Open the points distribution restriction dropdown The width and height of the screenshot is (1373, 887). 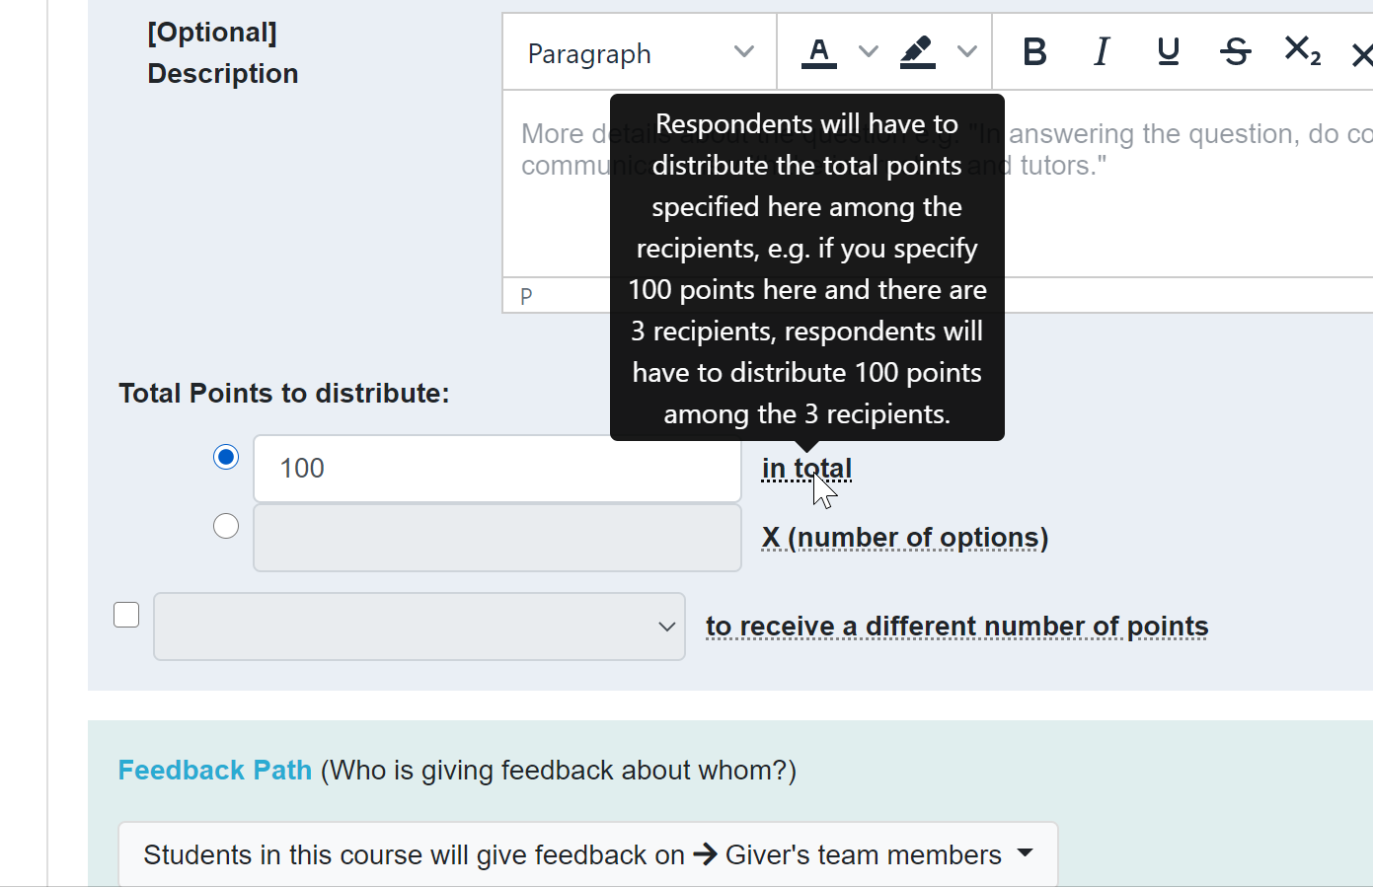420,627
